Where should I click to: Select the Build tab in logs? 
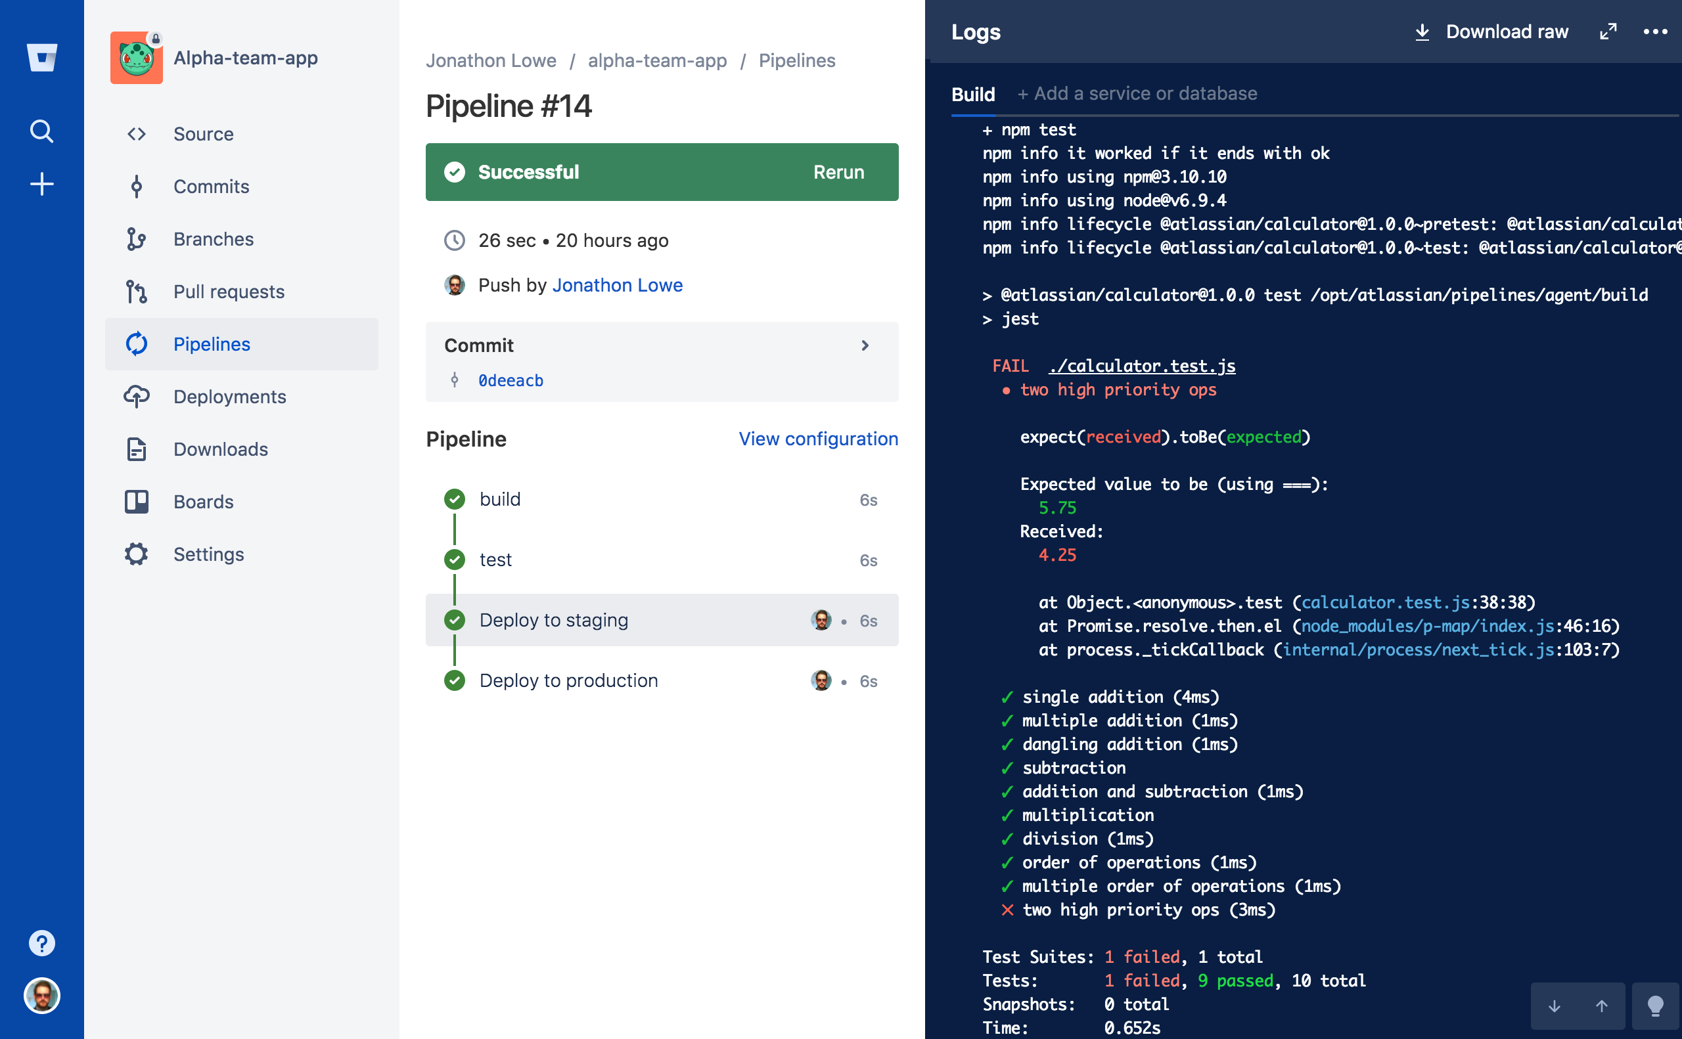click(x=976, y=94)
